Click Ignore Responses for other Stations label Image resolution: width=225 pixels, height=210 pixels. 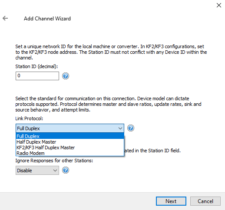[54, 161]
